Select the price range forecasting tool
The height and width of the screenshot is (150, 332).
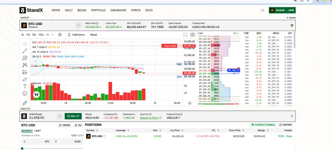pos(25,72)
